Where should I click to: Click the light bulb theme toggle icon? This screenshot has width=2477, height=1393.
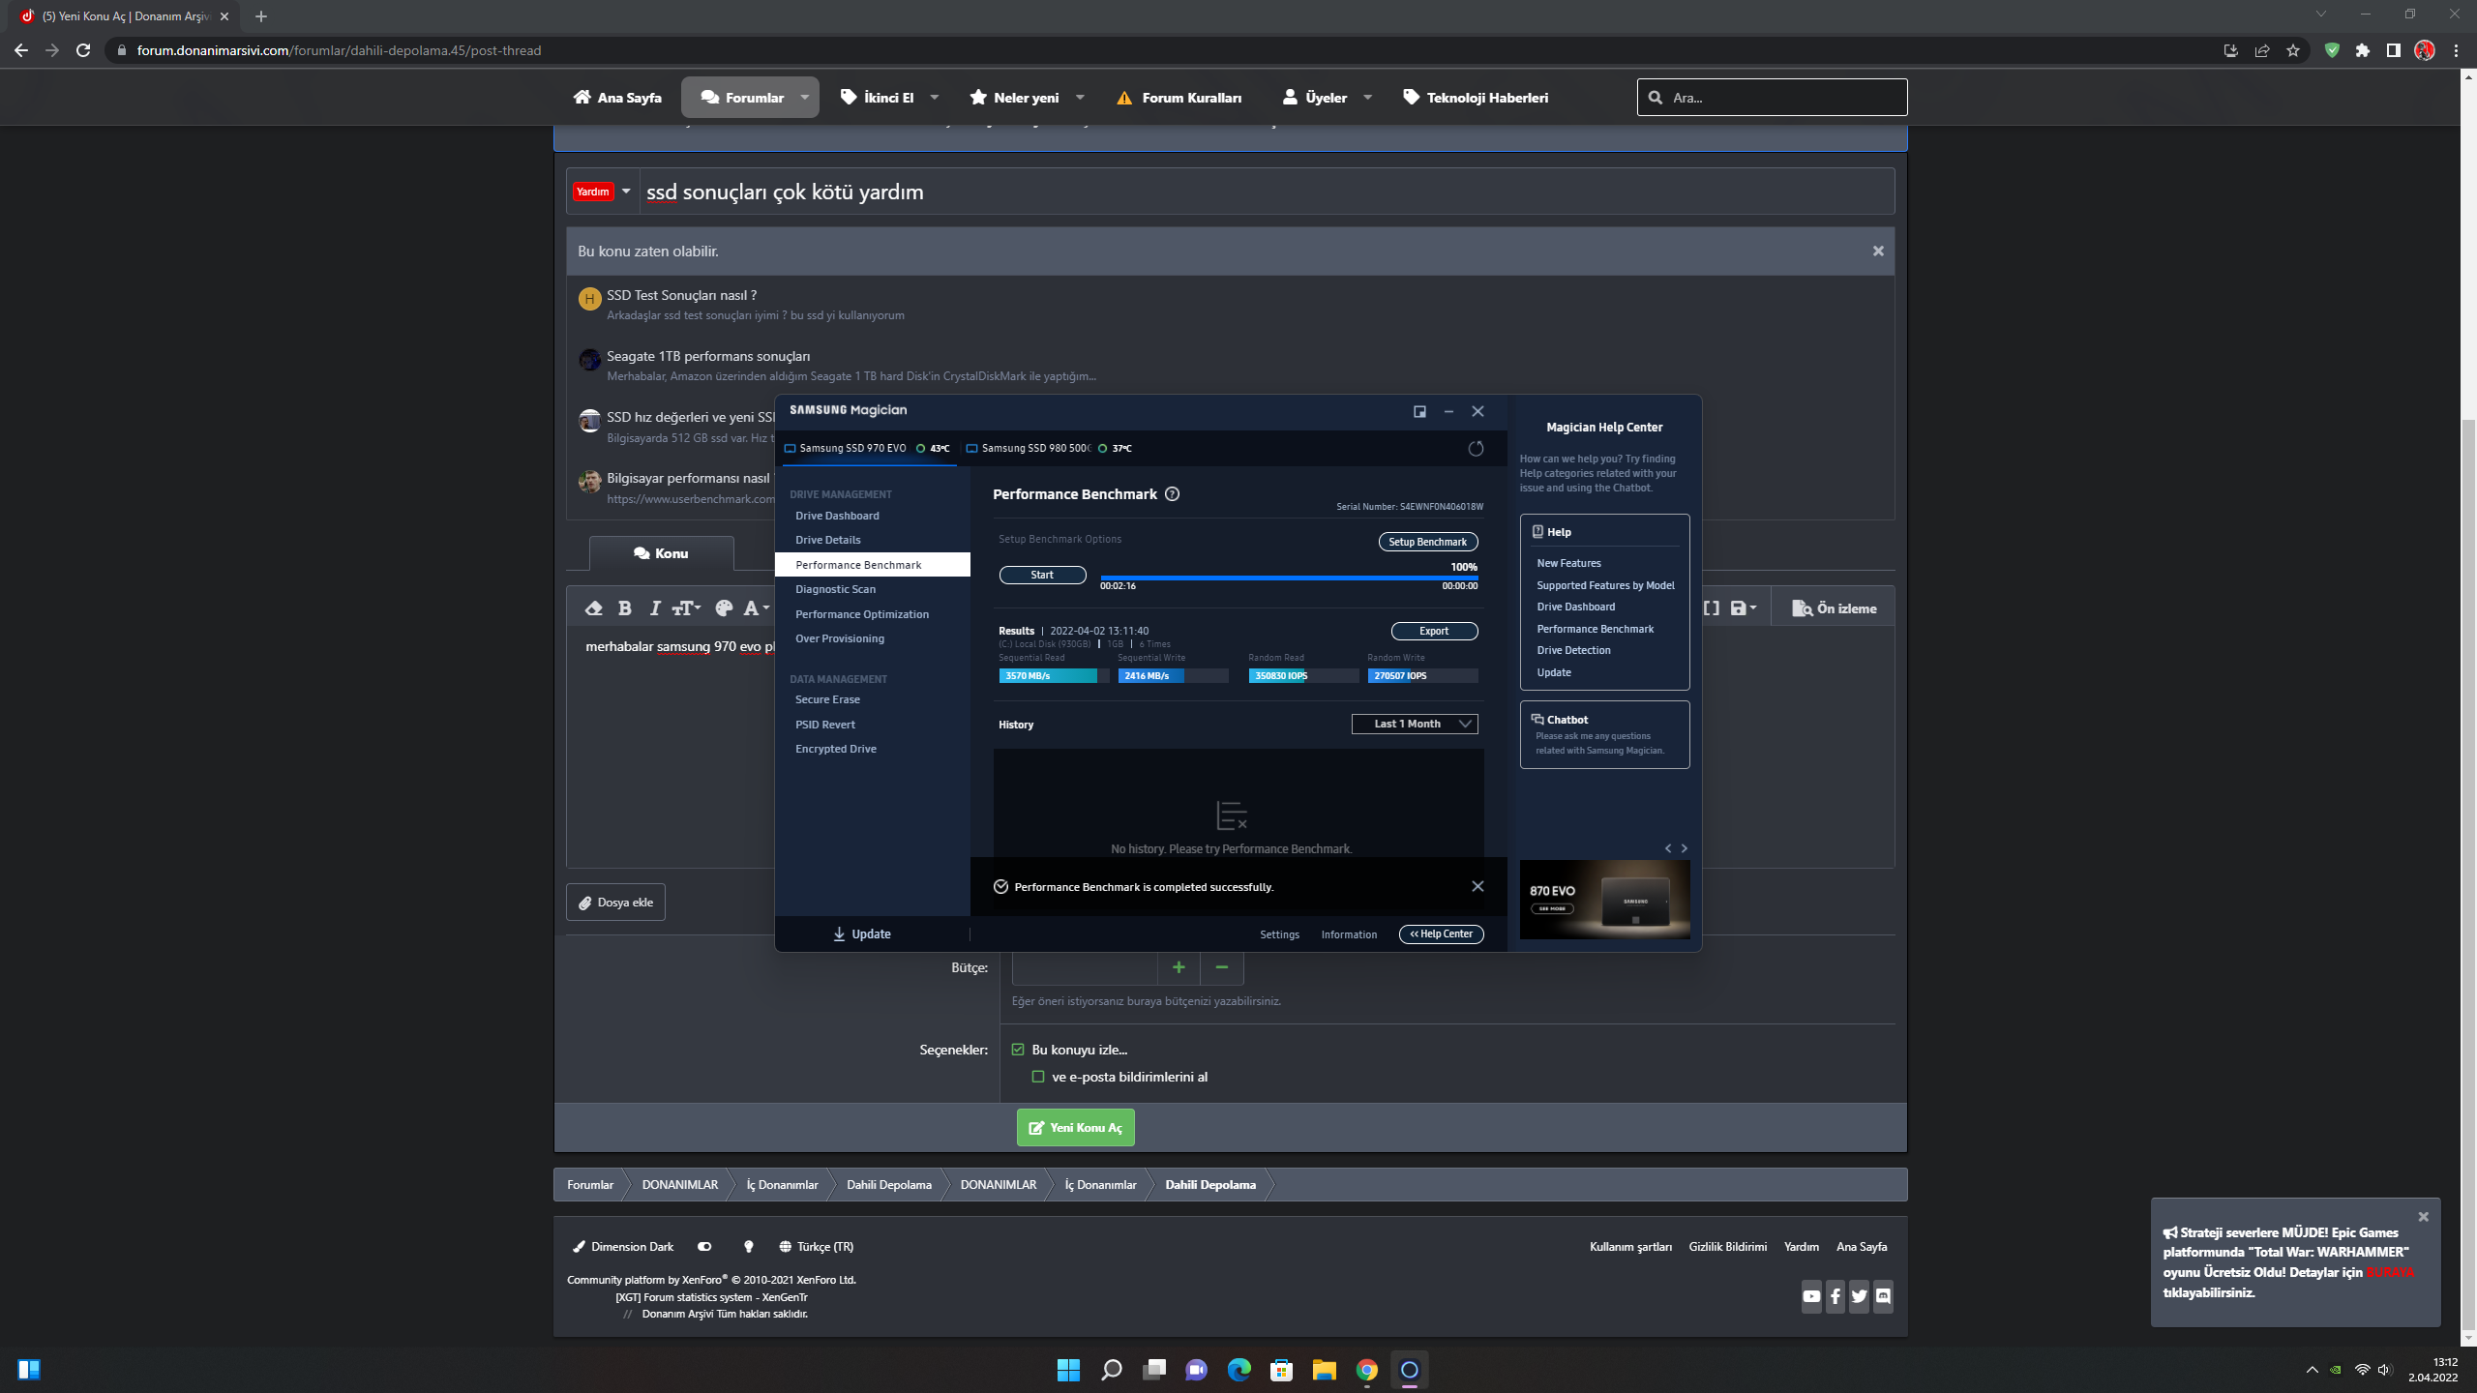coord(748,1247)
